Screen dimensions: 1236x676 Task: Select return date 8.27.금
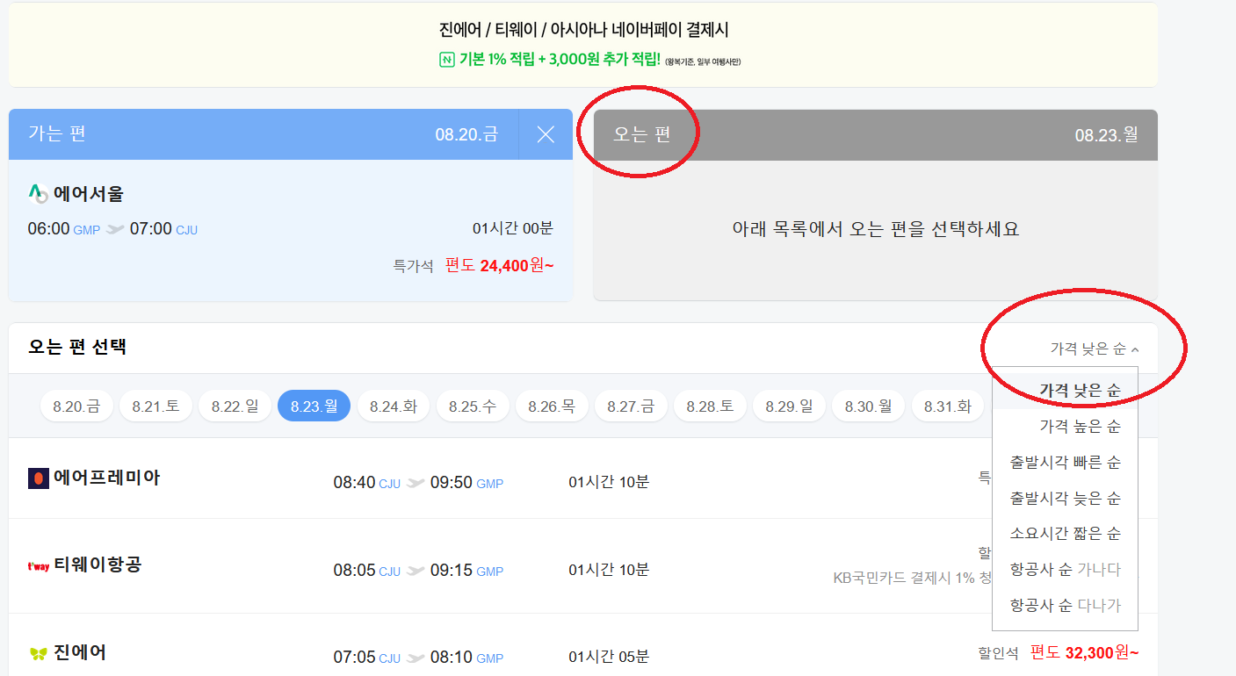[631, 406]
